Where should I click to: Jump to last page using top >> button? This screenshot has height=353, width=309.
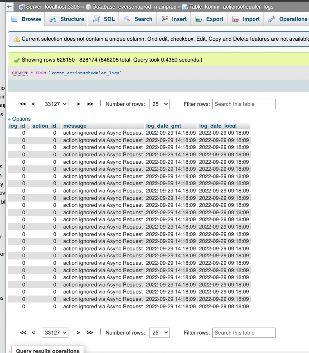pos(90,104)
